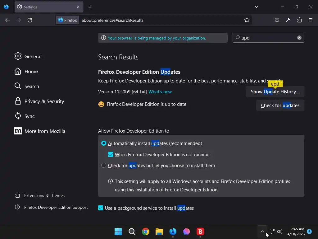Open Home settings category

26,71
